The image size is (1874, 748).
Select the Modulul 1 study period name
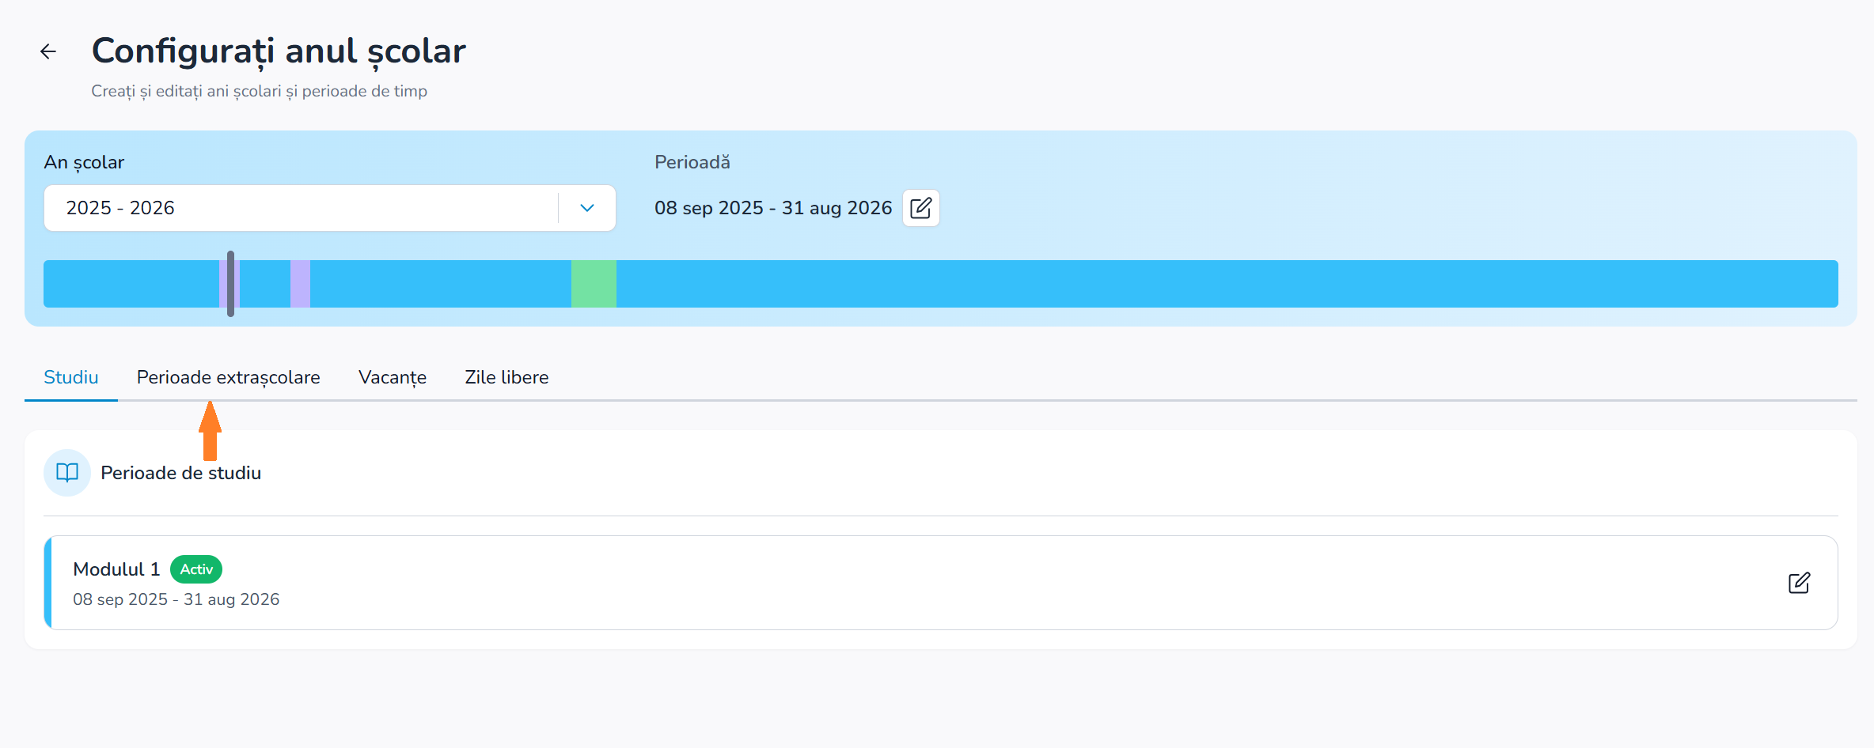pyautogui.click(x=116, y=569)
